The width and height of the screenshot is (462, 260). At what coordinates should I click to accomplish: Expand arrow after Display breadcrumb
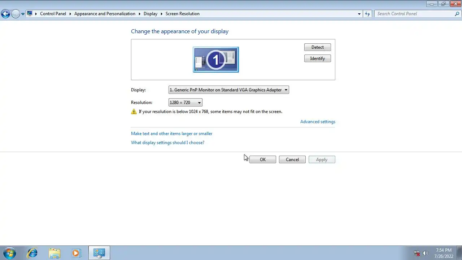[161, 14]
